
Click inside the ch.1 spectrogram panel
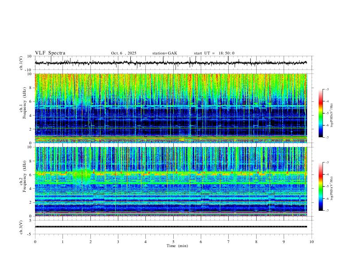point(171,108)
